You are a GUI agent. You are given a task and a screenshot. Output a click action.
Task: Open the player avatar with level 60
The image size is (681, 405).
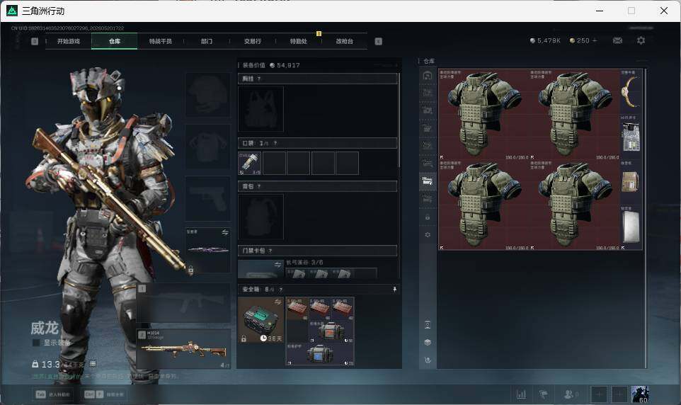[640, 394]
